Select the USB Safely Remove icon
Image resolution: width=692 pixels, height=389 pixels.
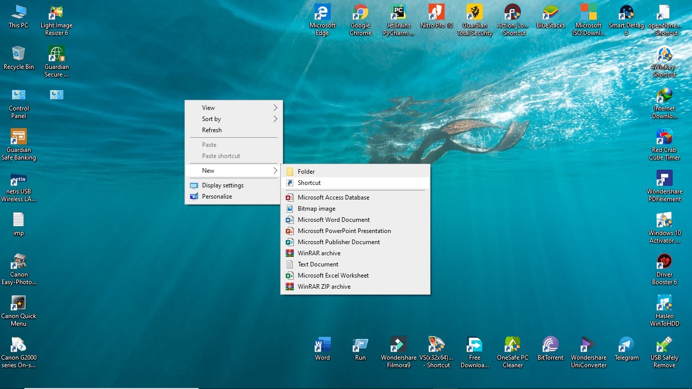point(664,353)
